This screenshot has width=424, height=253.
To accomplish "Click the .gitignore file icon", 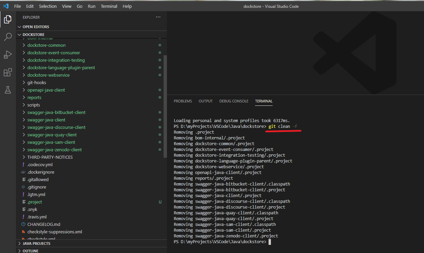I will 23,187.
